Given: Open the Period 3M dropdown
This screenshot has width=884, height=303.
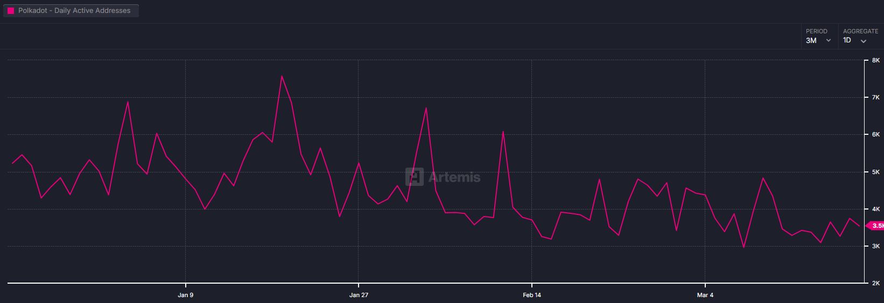Looking at the screenshot, I should (819, 36).
